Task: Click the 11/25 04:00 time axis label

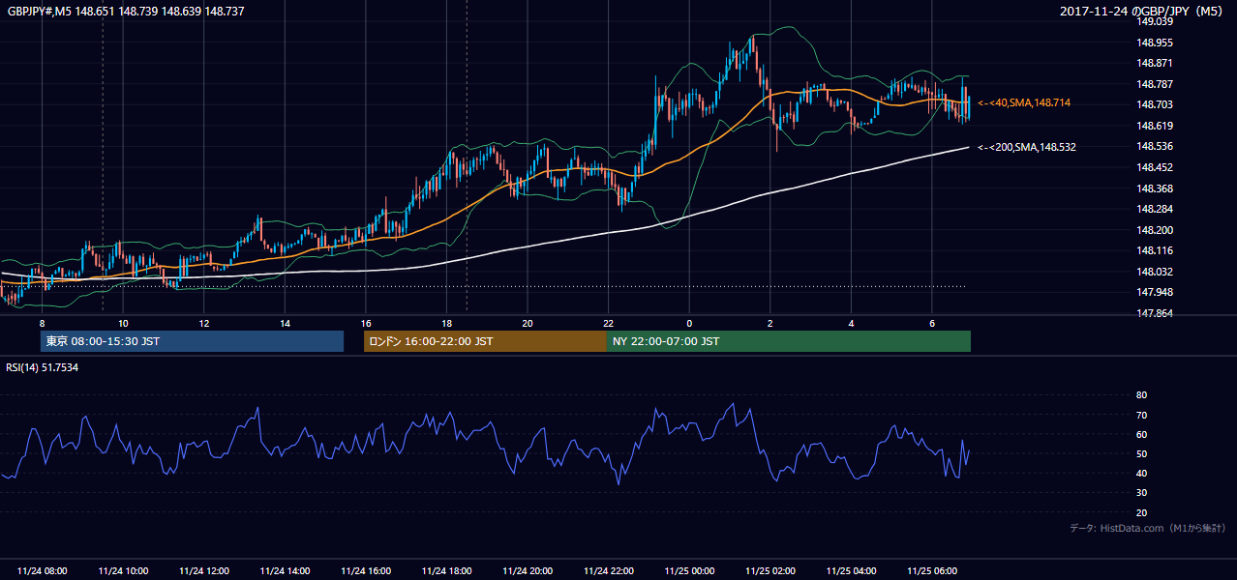Action: pyautogui.click(x=851, y=571)
